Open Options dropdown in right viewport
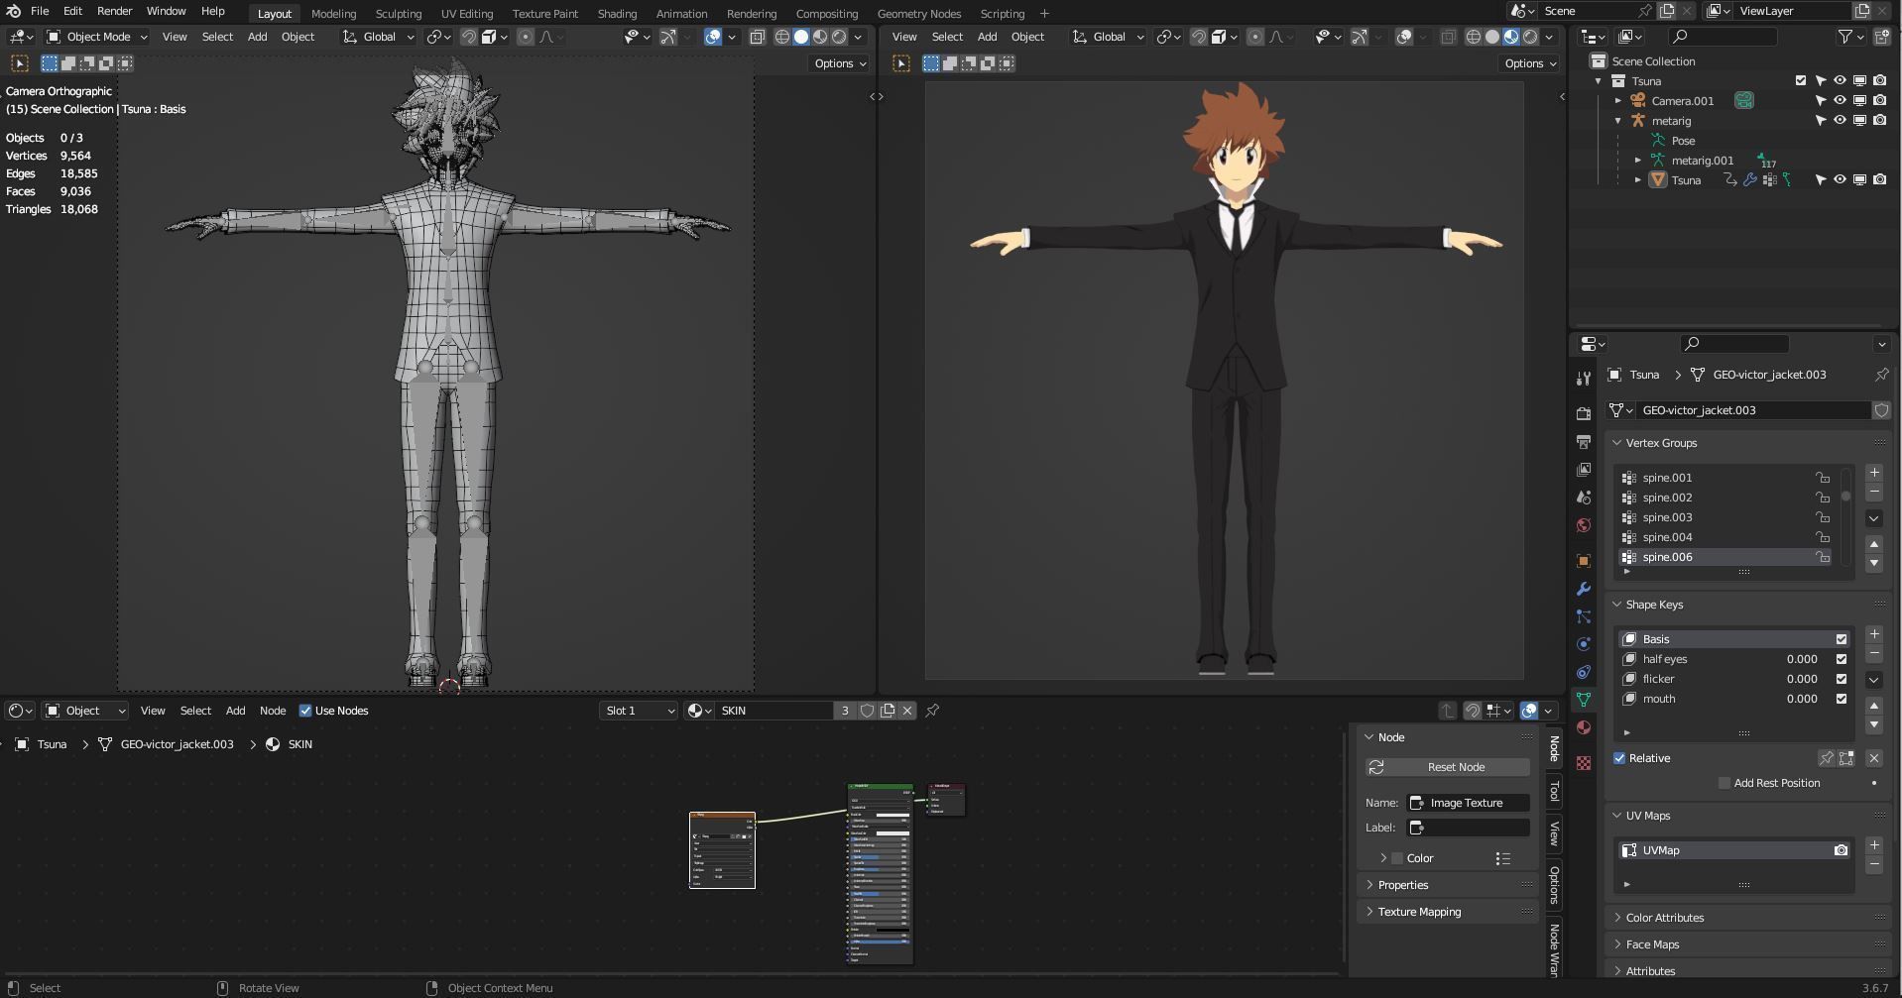This screenshot has height=998, width=1902. coord(1531,63)
